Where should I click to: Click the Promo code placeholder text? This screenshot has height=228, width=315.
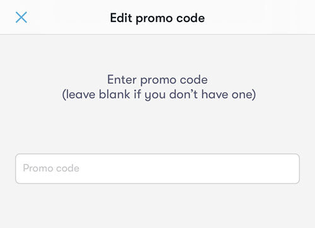[51, 168]
